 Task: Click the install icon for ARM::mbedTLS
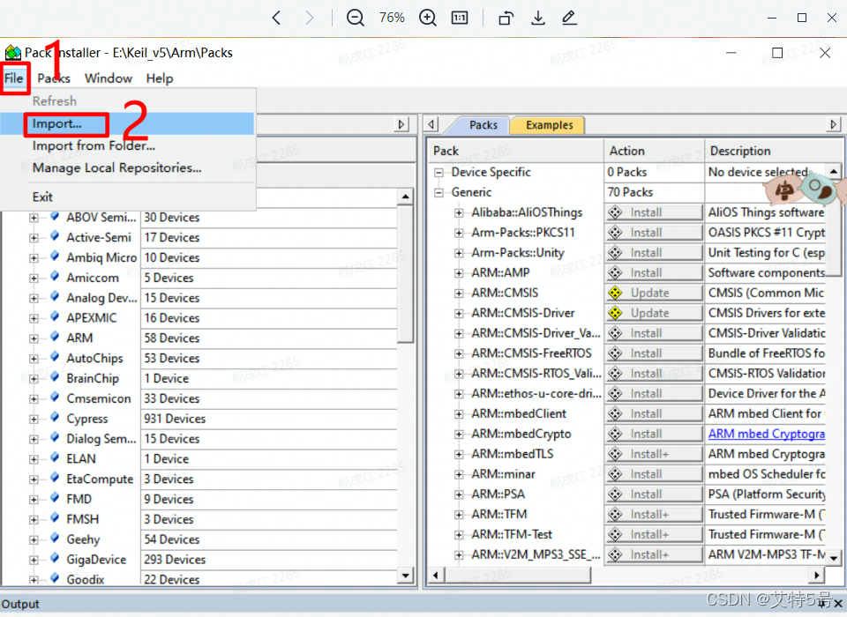tap(615, 454)
